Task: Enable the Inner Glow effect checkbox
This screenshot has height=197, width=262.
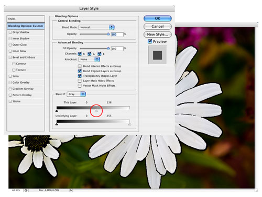Action: [10, 51]
